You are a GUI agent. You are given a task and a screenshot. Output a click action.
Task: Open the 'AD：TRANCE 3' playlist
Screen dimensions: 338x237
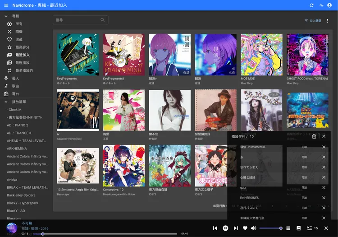pos(19,133)
